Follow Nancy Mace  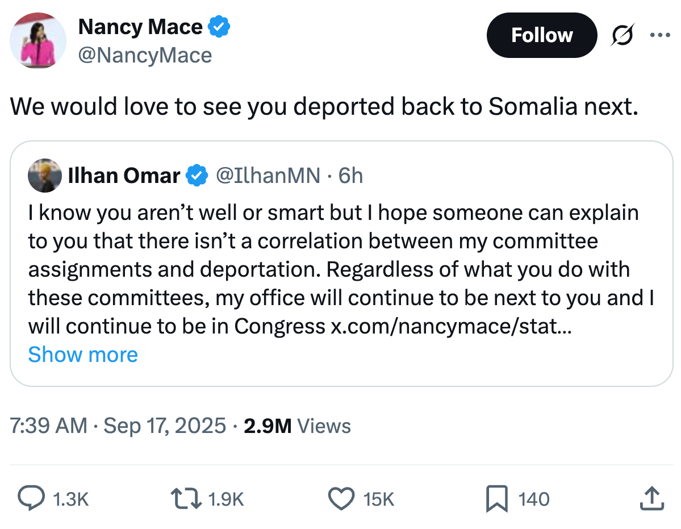pyautogui.click(x=541, y=35)
